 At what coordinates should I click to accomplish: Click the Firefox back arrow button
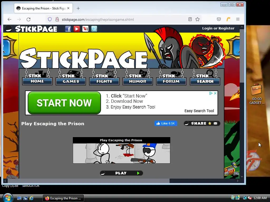pyautogui.click(x=9, y=19)
